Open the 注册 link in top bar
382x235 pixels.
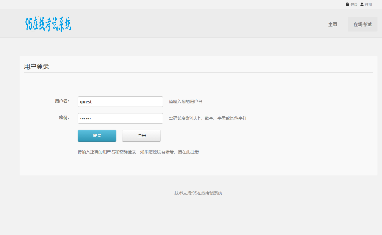pos(368,4)
